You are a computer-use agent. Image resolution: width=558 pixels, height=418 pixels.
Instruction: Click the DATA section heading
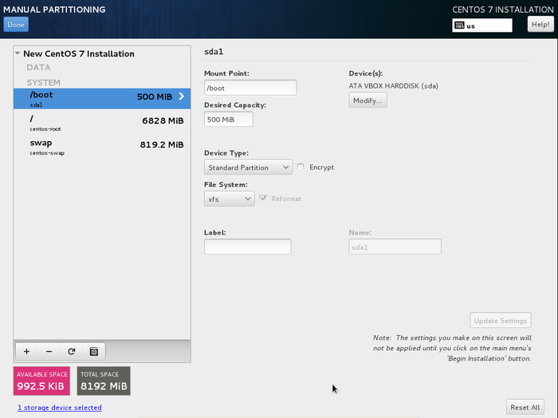point(38,67)
